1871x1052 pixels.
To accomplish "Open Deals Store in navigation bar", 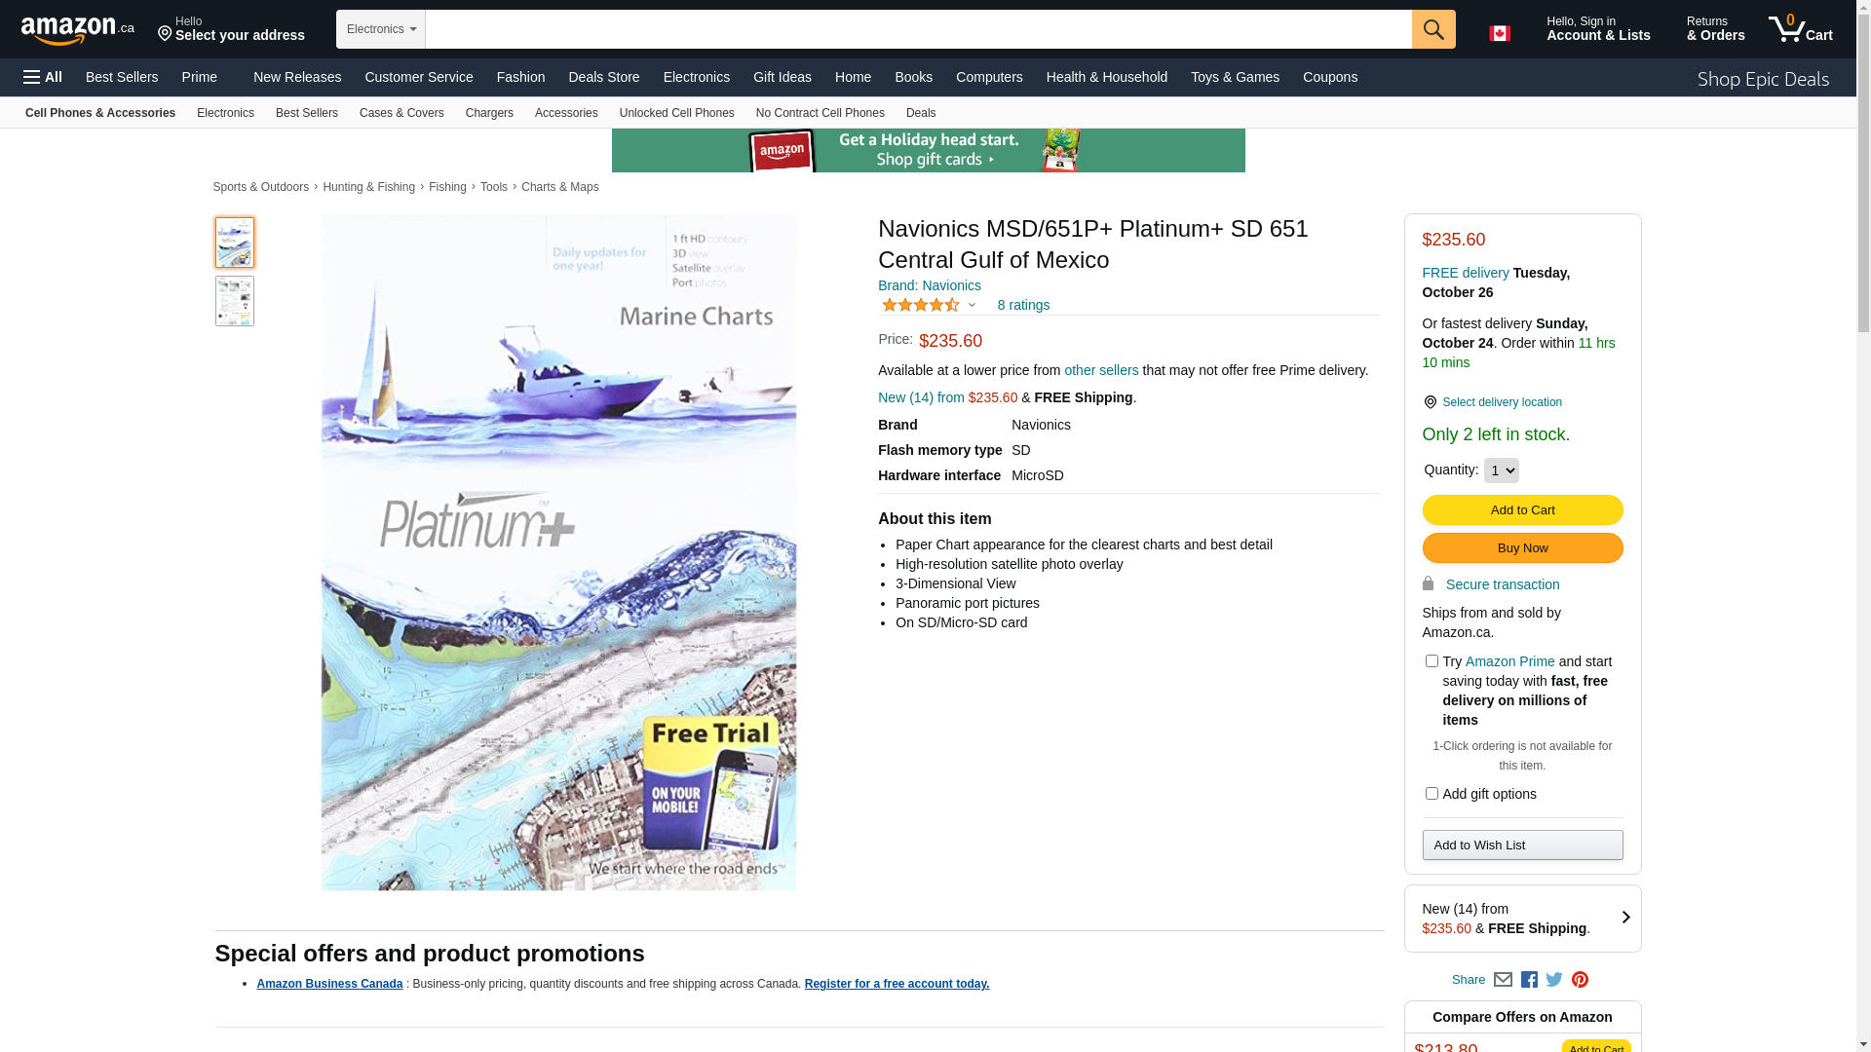I will click(603, 77).
